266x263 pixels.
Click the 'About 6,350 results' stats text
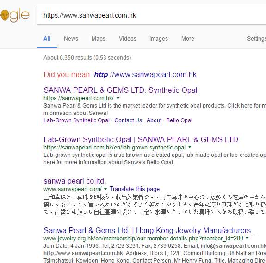point(87,58)
